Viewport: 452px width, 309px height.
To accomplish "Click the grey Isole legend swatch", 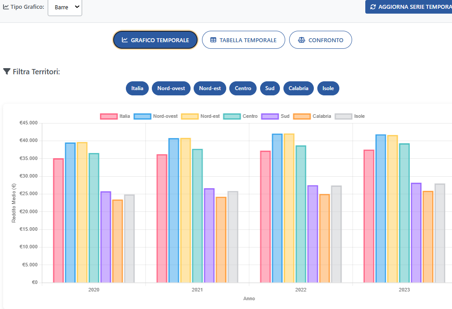I will 343,116.
